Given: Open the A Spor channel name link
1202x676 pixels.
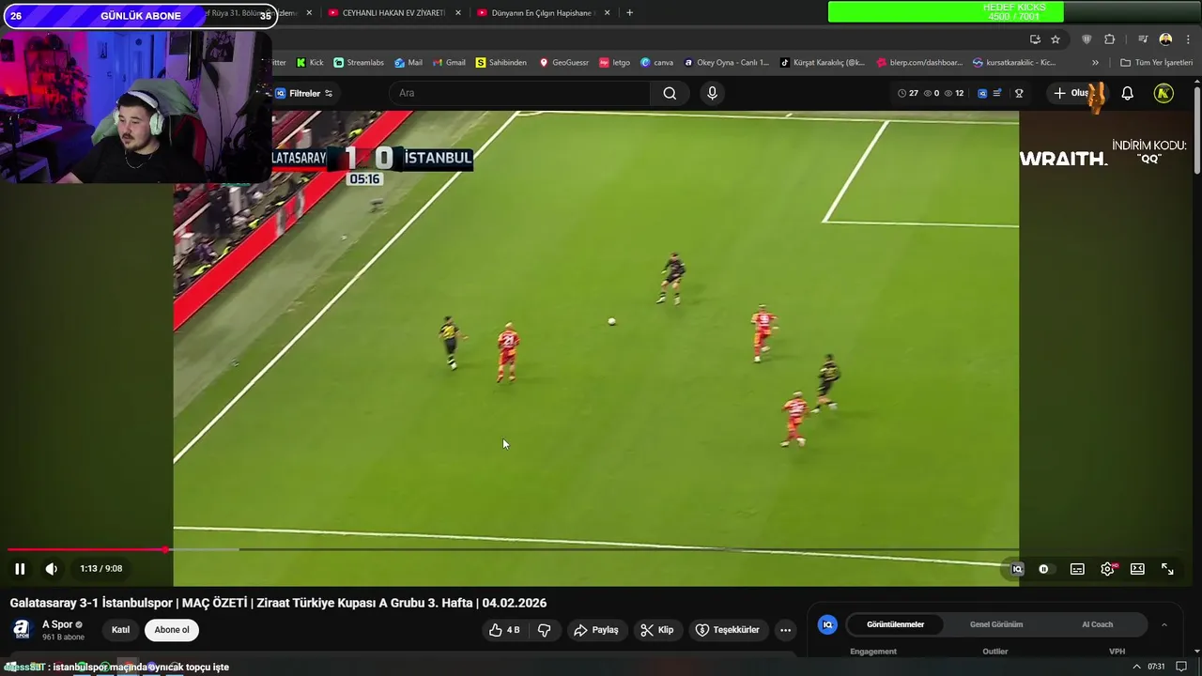Looking at the screenshot, I should coord(57,624).
